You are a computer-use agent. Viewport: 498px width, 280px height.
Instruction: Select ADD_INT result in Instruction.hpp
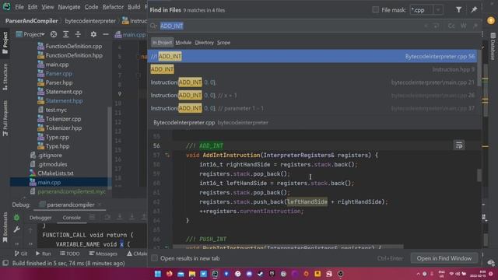coord(313,69)
